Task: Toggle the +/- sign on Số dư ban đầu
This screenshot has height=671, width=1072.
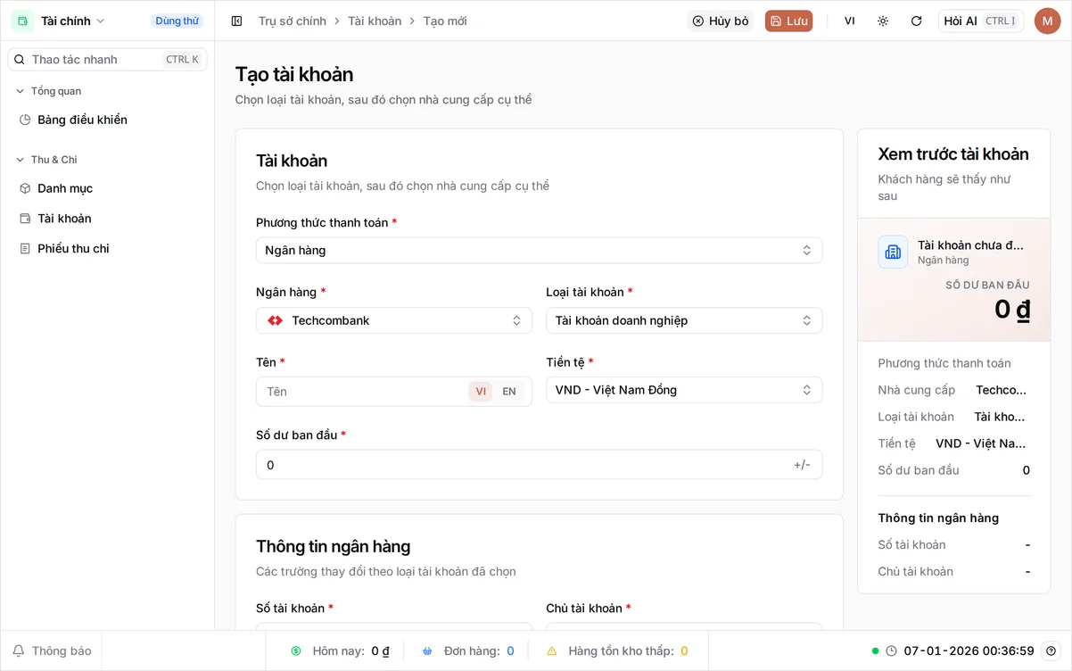Action: [x=802, y=464]
